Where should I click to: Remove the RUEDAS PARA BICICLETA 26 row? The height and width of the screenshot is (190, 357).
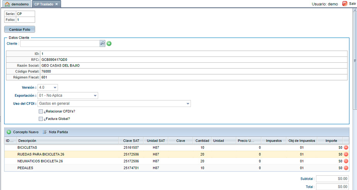point(346,154)
